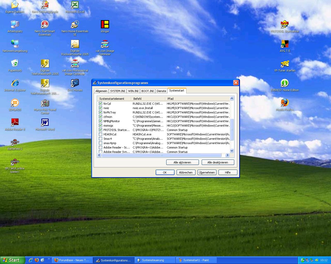Enable Smax4 startup checkbox
This screenshot has width=331, height=264.
101,139
